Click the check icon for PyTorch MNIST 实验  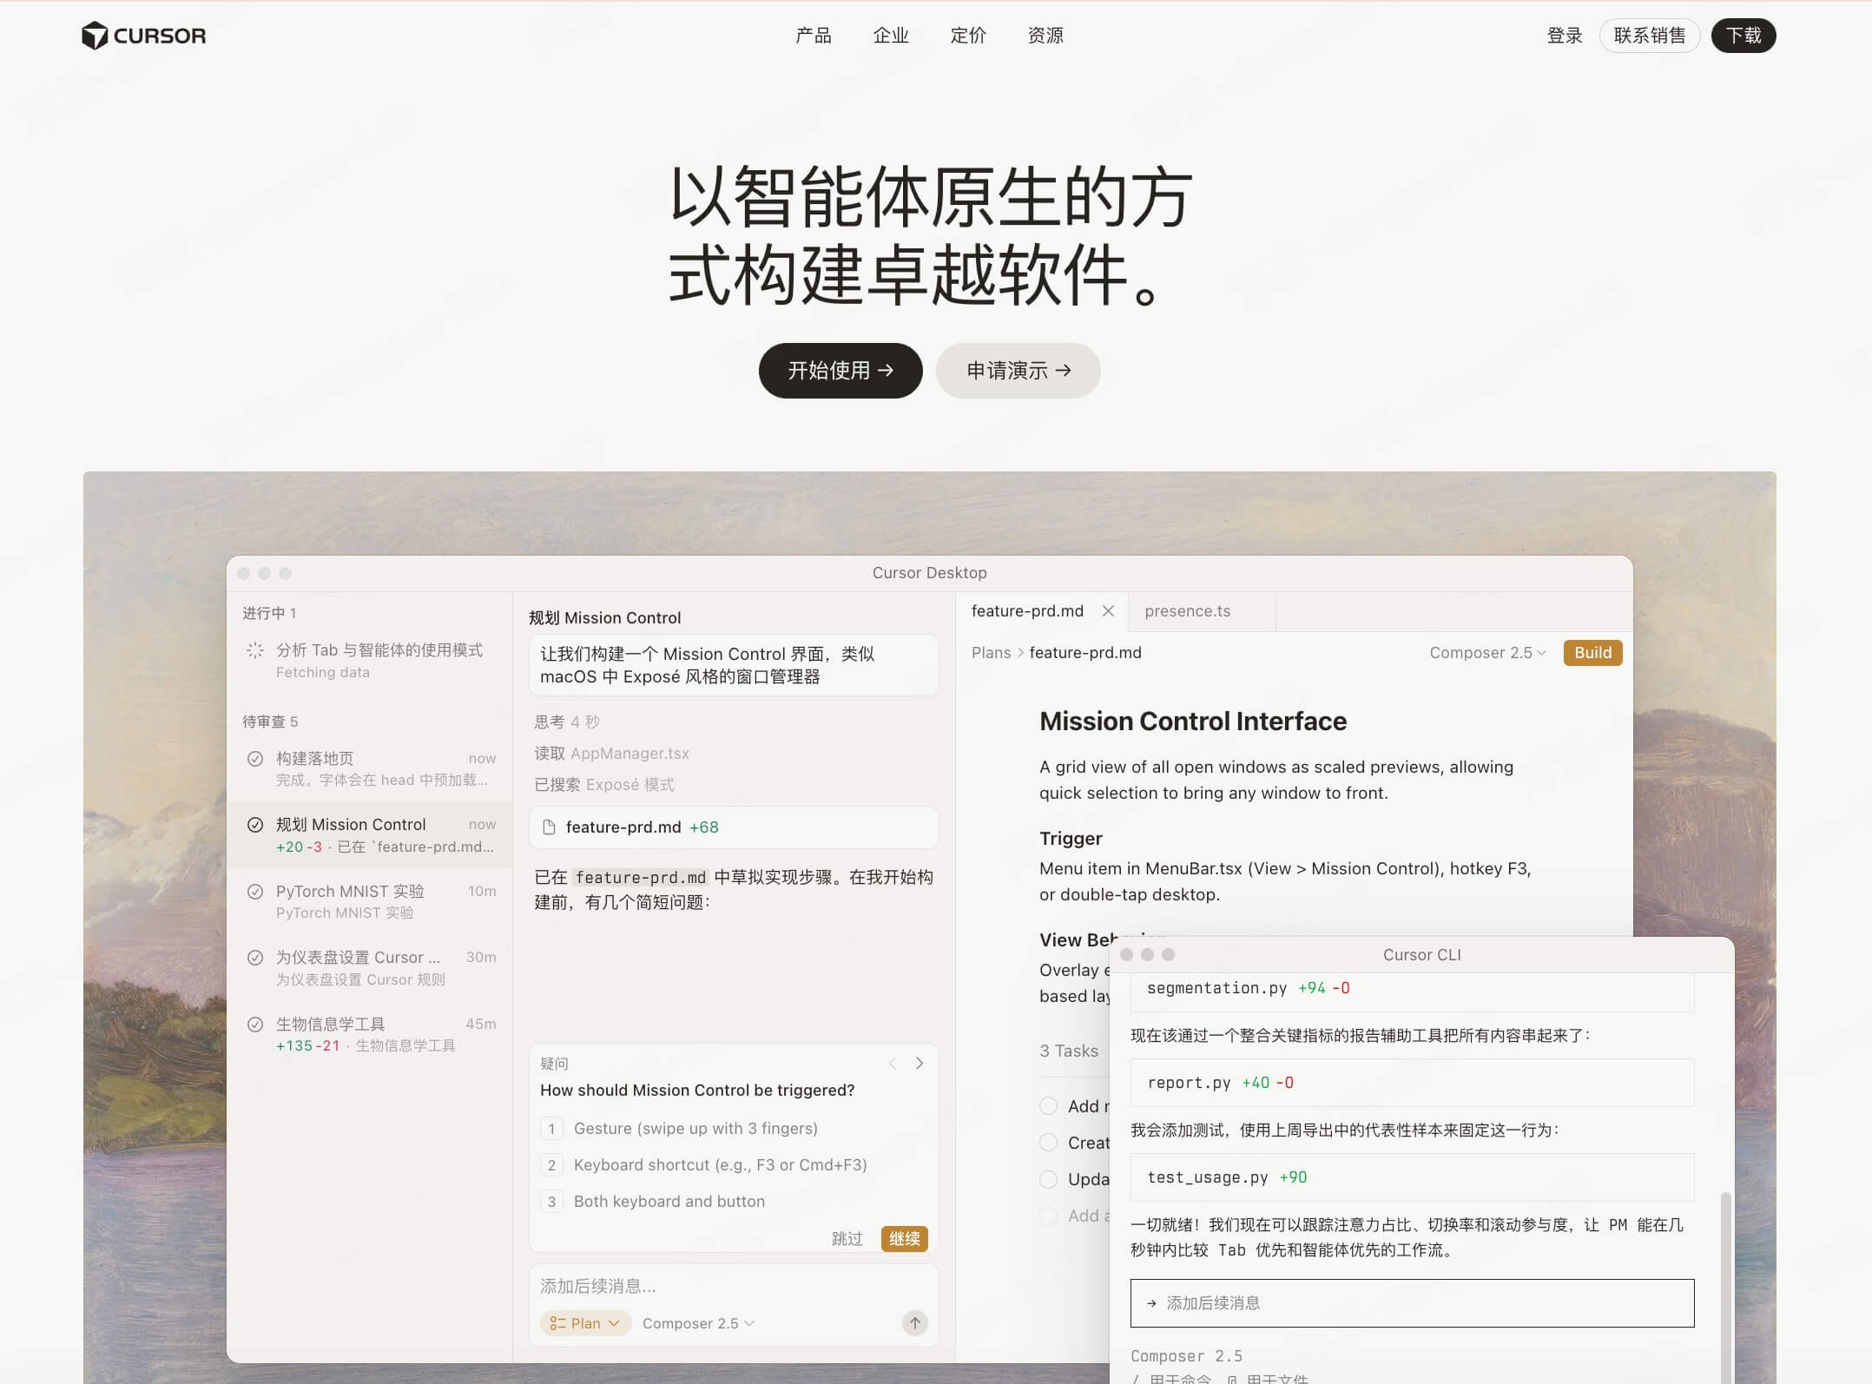[x=255, y=892]
